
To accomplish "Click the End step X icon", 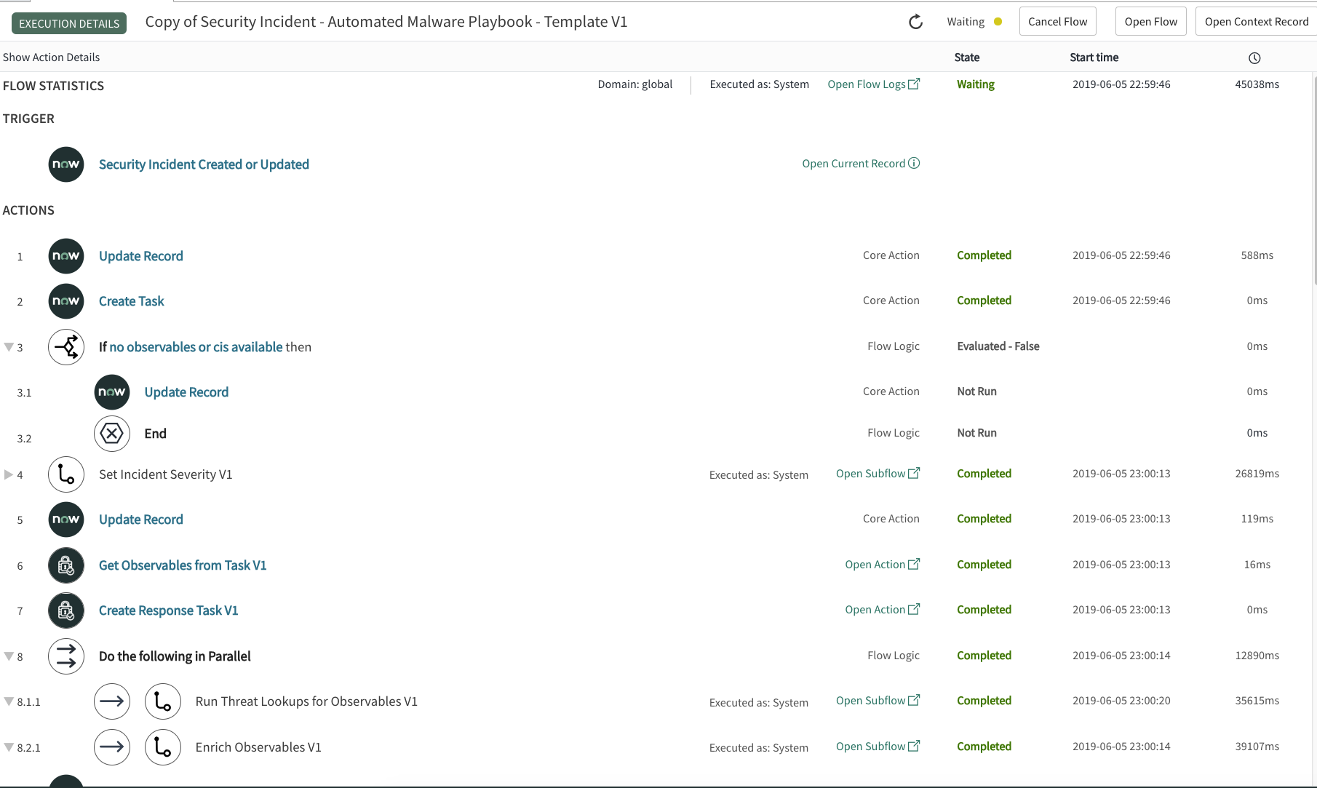I will (112, 434).
